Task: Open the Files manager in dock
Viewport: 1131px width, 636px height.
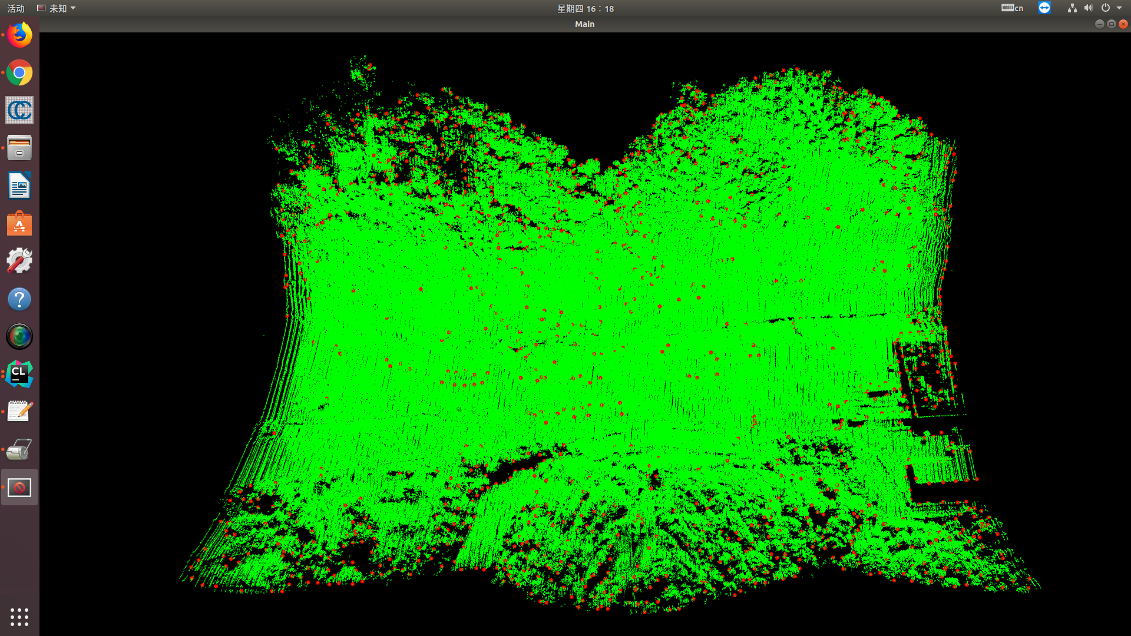Action: click(19, 148)
